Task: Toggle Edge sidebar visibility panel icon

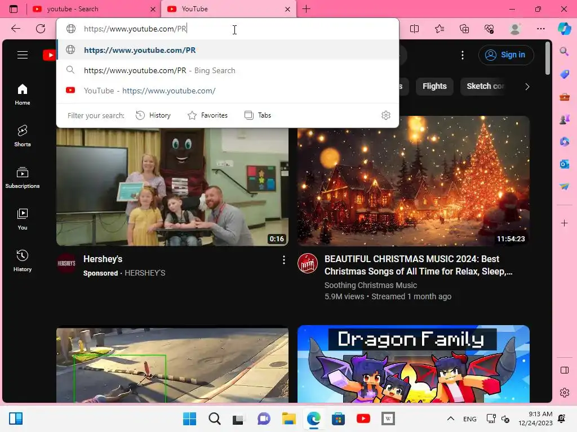Action: (x=564, y=370)
